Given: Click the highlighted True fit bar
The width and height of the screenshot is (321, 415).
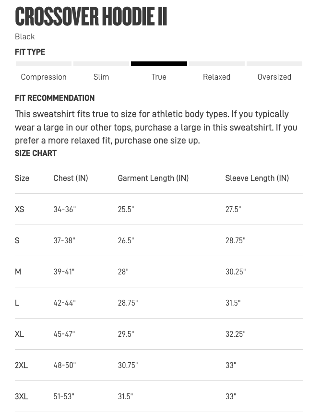Looking at the screenshot, I should pyautogui.click(x=159, y=64).
